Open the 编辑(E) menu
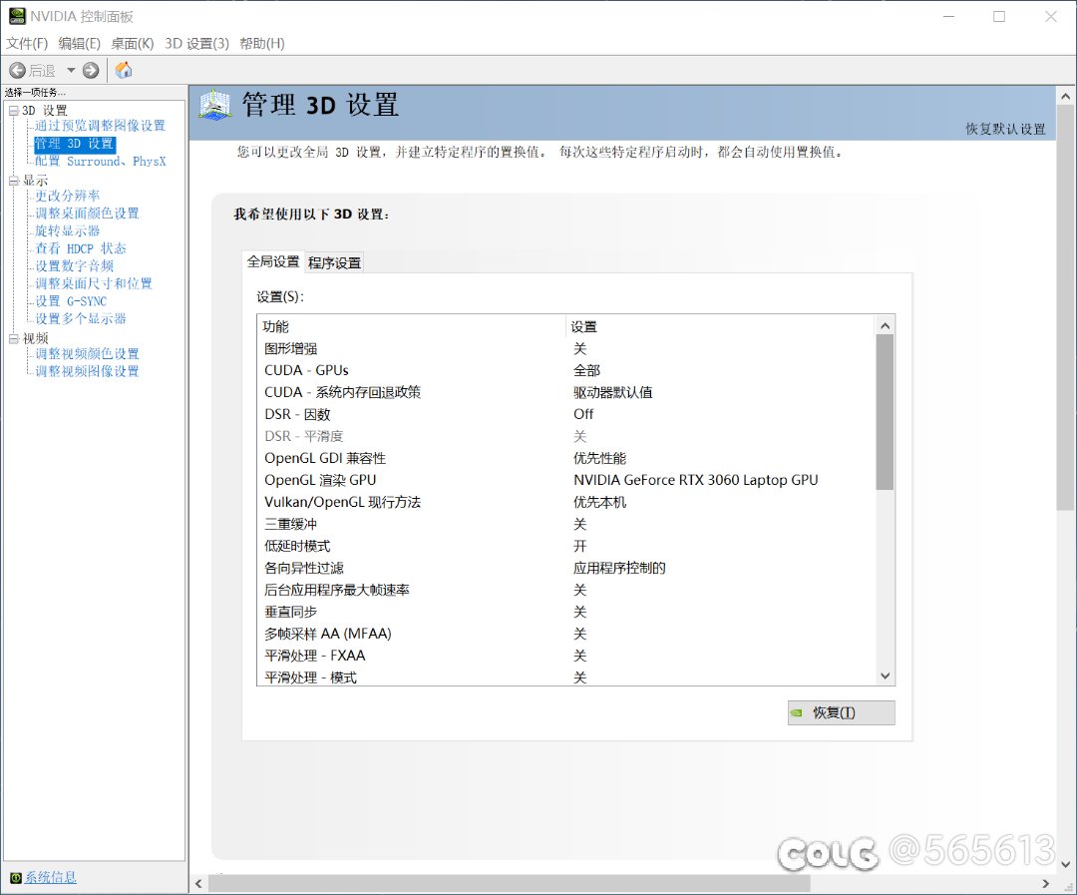 [79, 43]
